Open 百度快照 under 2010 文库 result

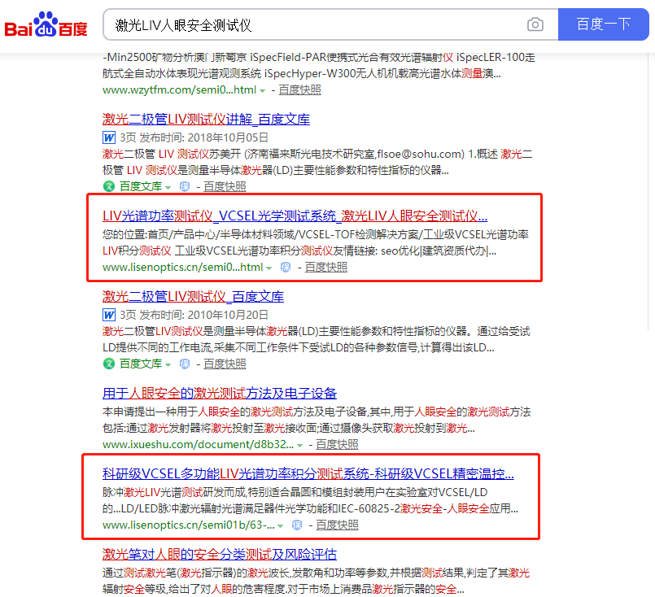pyautogui.click(x=225, y=364)
